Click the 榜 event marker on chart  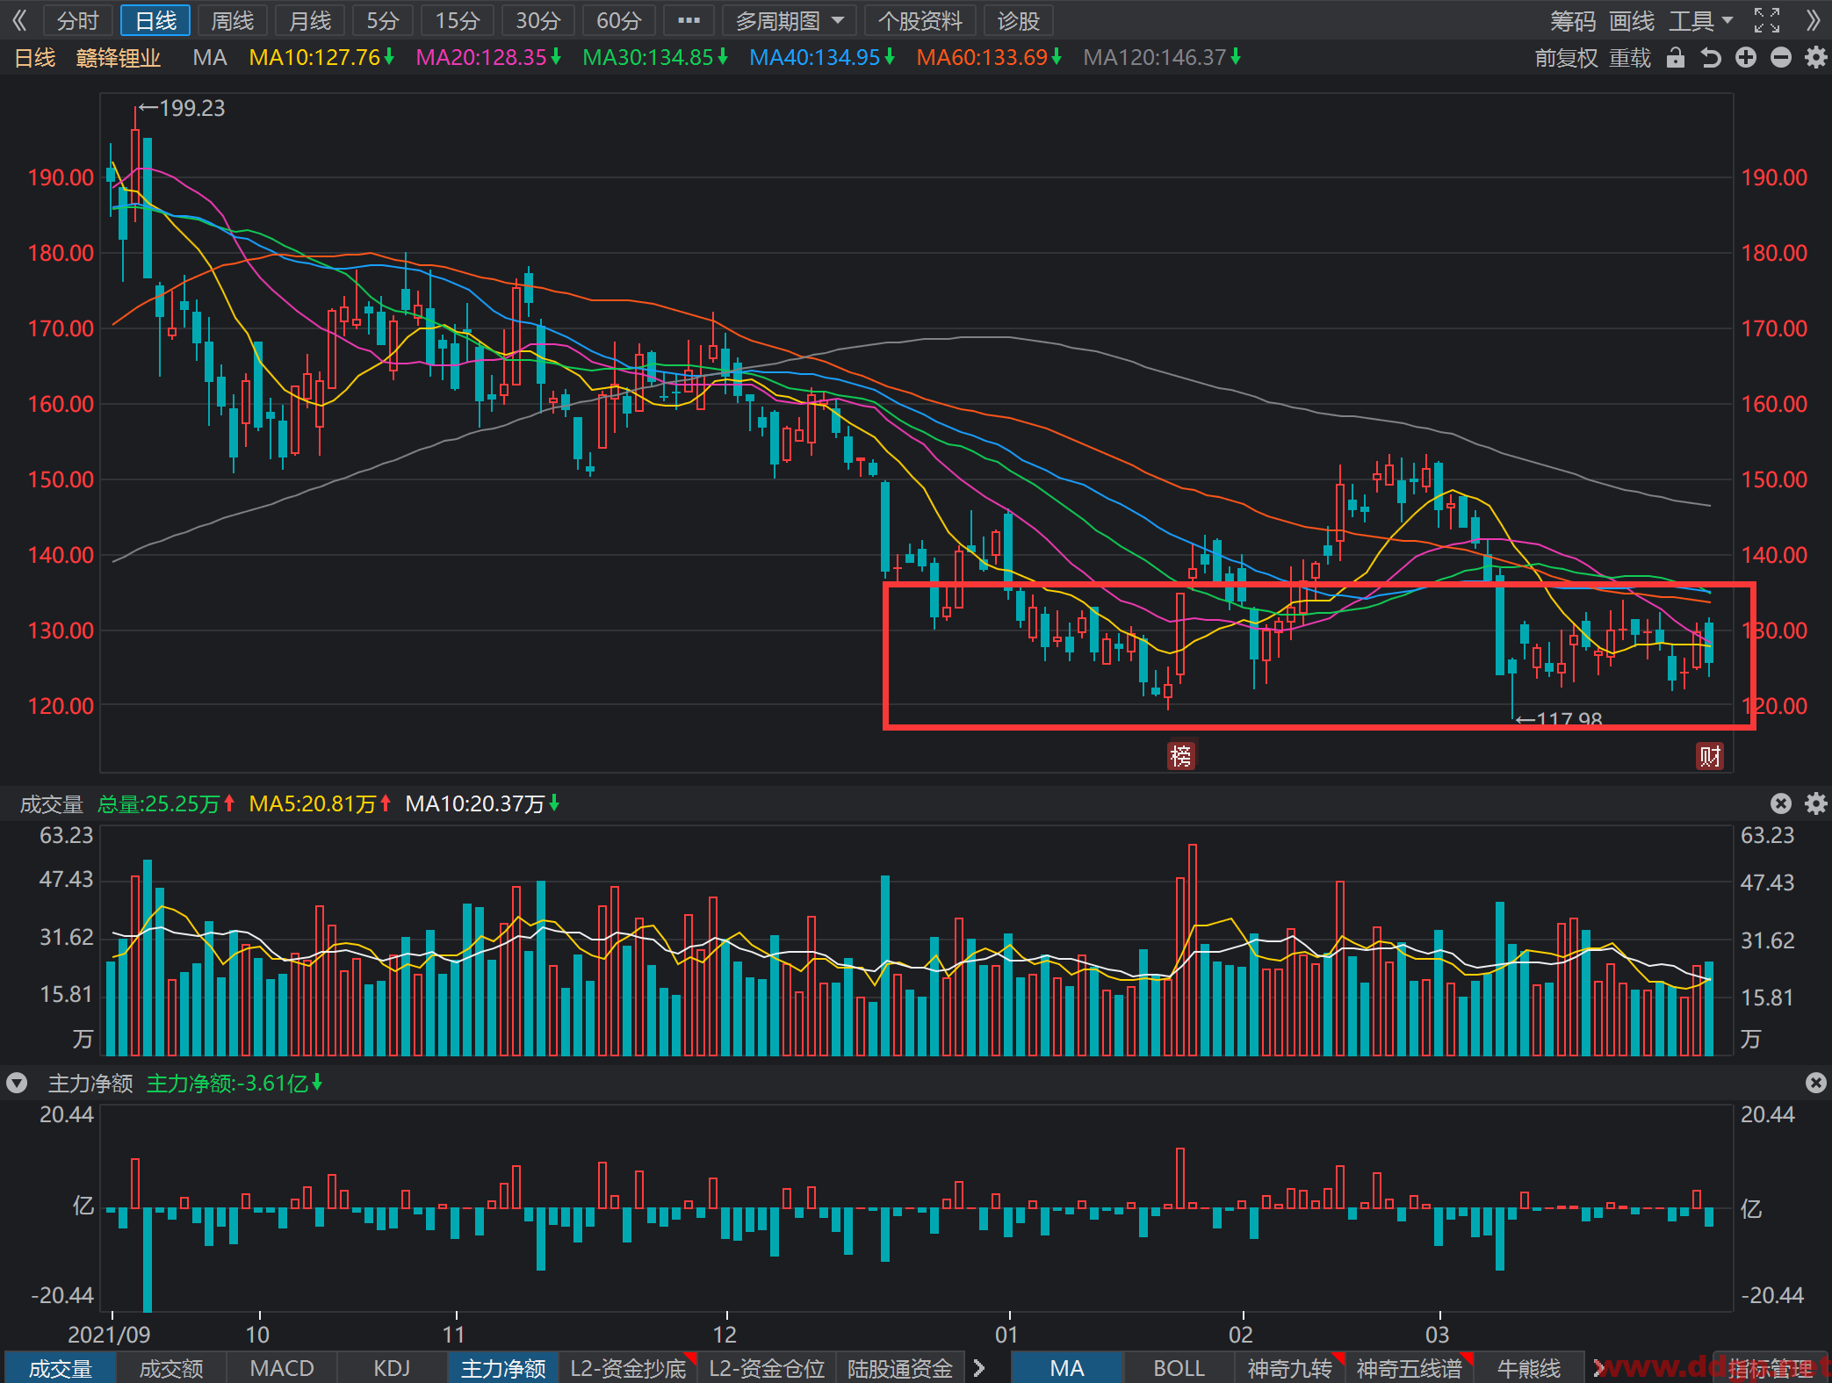pyautogui.click(x=1181, y=755)
